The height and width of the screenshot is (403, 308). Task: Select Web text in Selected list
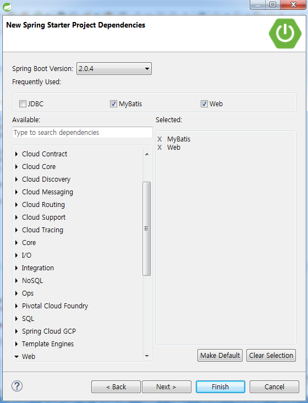174,147
